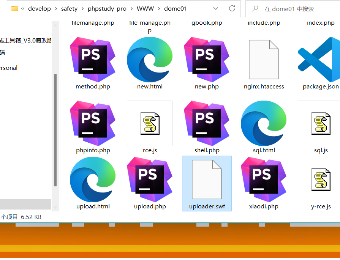Open the address bar history dropdown
340x260 pixels.
coord(215,8)
